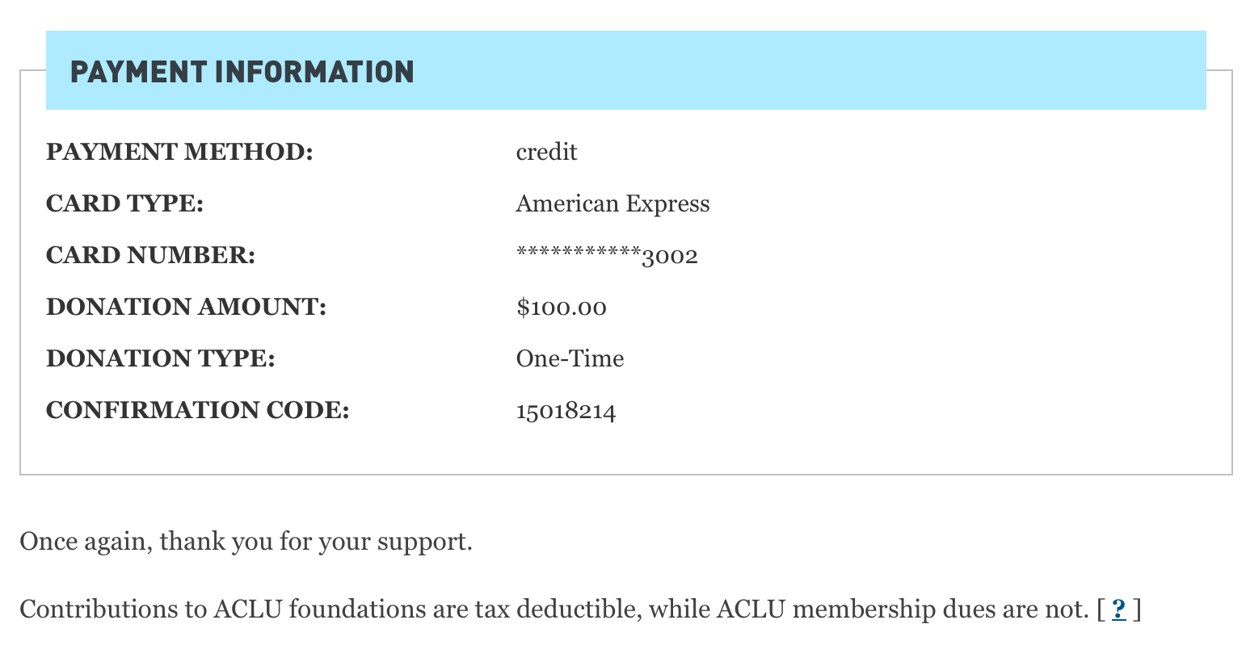This screenshot has height=666, width=1246.
Task: Click the CONFIRMATION CODE label
Action: (x=198, y=410)
